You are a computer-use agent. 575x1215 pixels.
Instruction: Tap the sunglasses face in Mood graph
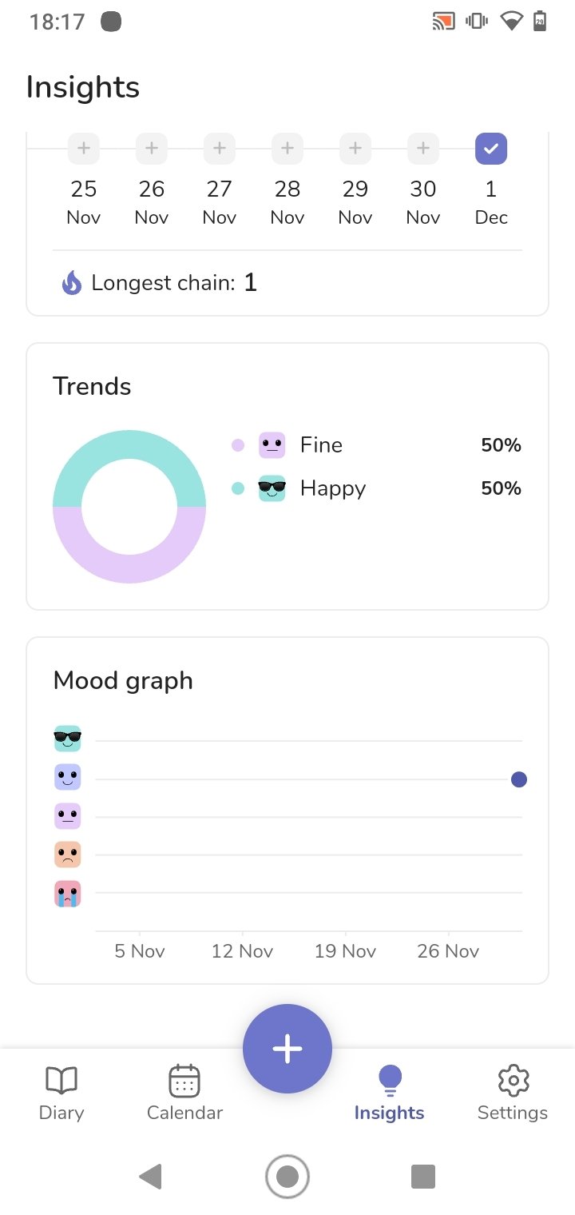tap(68, 738)
